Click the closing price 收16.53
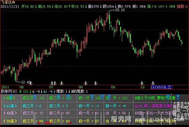The width and height of the screenshot is (189, 127). pyautogui.click(x=78, y=6)
